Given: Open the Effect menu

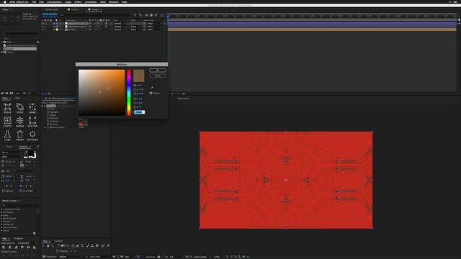Looking at the screenshot, I should coord(78,1).
